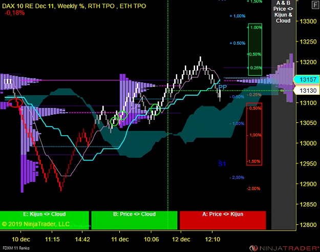Click the blue + 1,00% level label
This screenshot has height=252, width=320.
tap(238, 16)
